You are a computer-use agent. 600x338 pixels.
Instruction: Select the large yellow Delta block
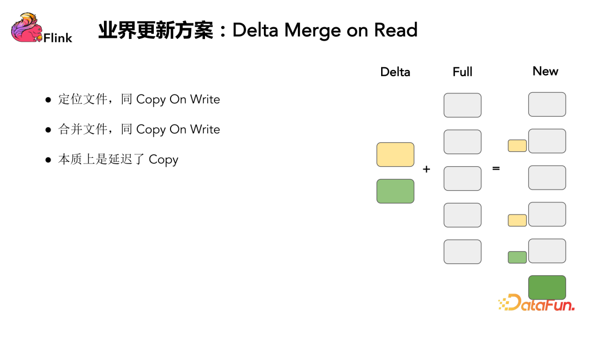pyautogui.click(x=396, y=155)
